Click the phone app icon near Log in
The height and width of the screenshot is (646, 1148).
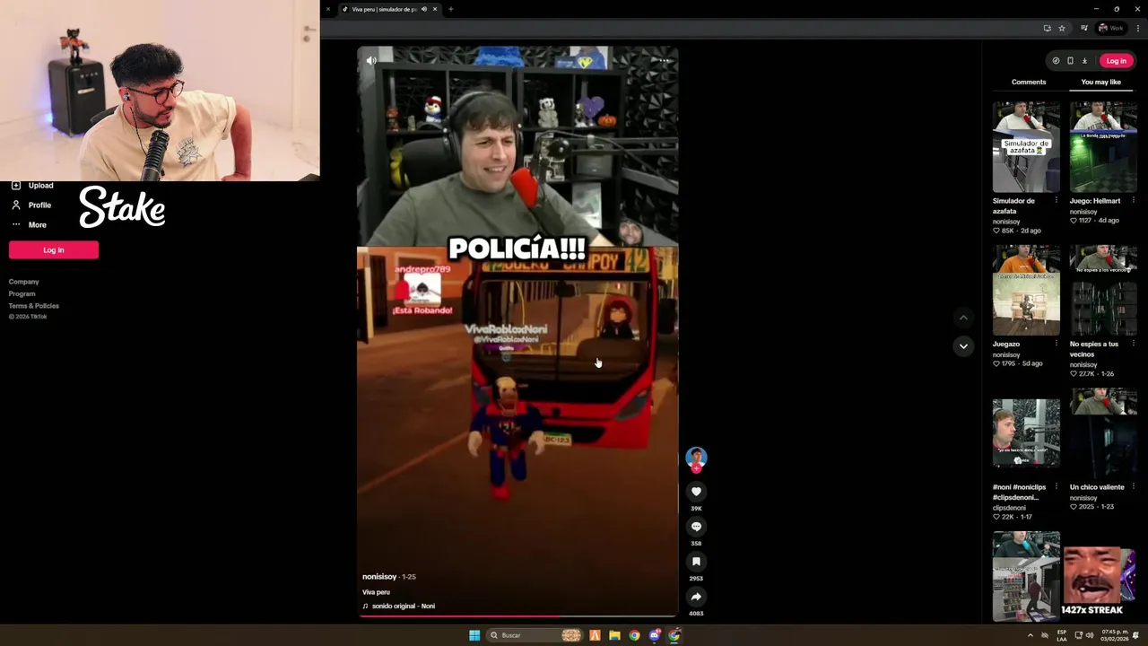tap(1070, 61)
